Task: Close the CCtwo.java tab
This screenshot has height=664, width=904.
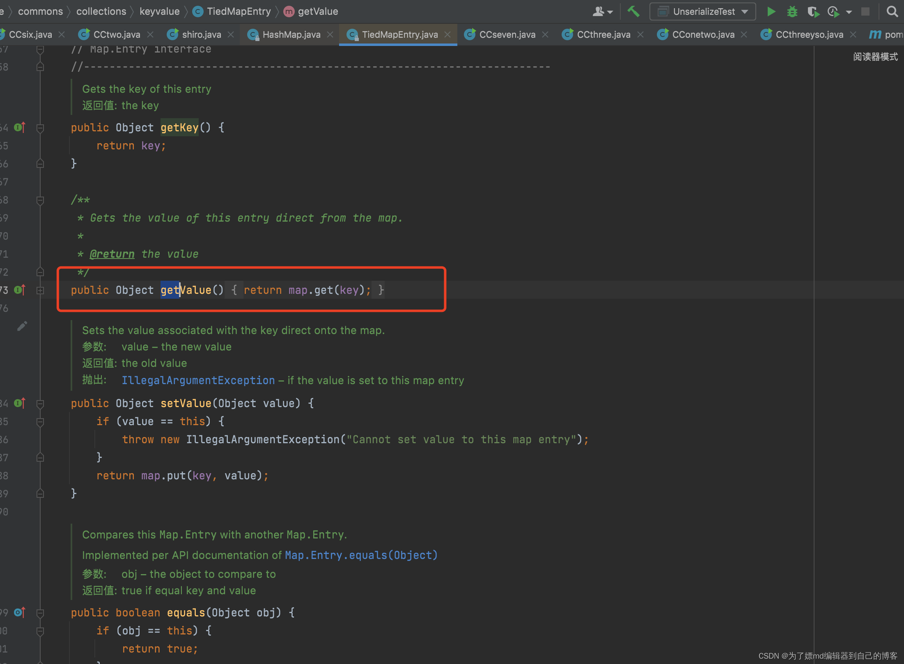Action: point(150,34)
